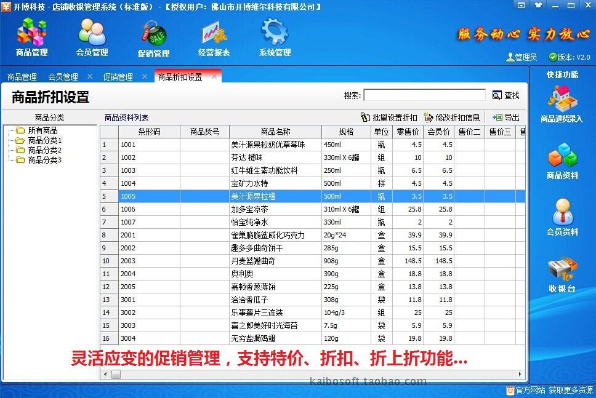Select row 宝矿力水特
Viewport: 596px width, 398px height.
pos(313,183)
